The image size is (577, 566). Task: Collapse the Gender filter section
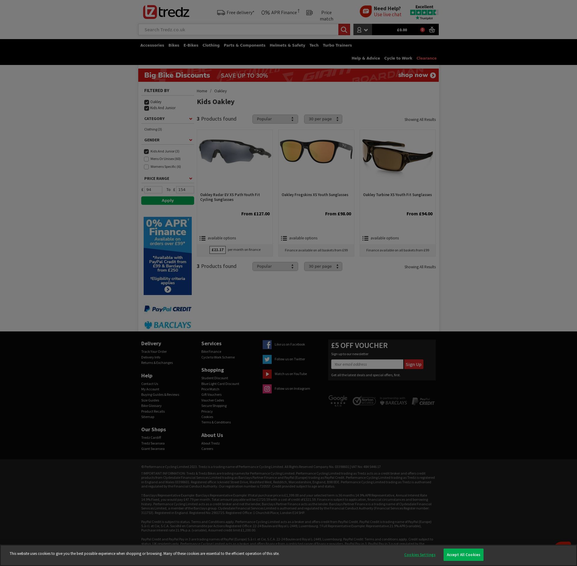(x=191, y=140)
